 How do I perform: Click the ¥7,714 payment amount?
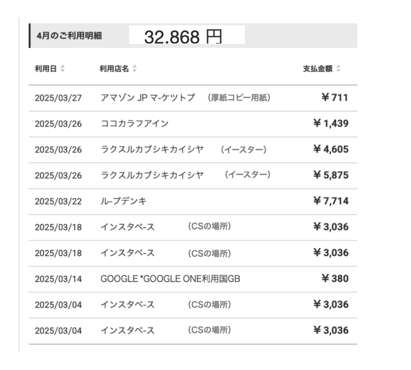pos(331,201)
